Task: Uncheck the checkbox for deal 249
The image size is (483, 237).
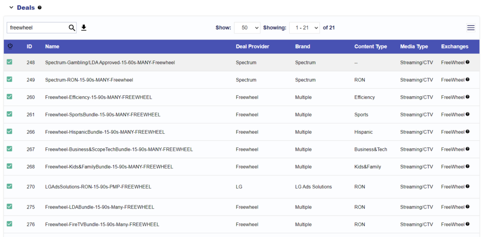Action: coord(9,79)
